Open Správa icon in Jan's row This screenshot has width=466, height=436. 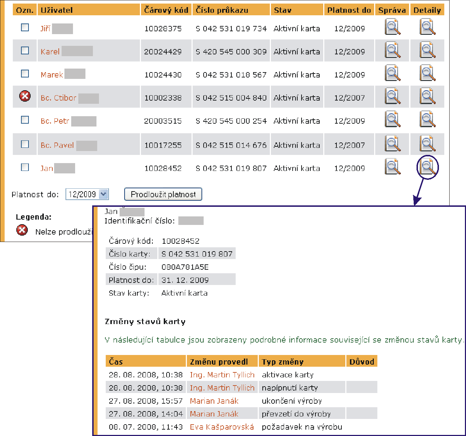click(393, 167)
